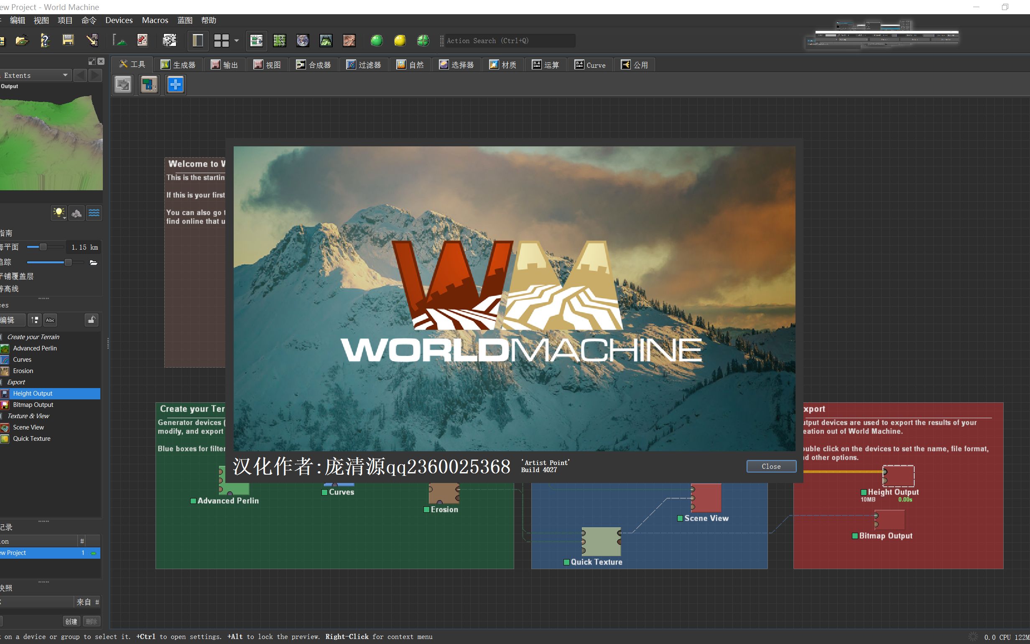1030x644 pixels.
Task: Toggle the water display wave icon
Action: (x=94, y=213)
